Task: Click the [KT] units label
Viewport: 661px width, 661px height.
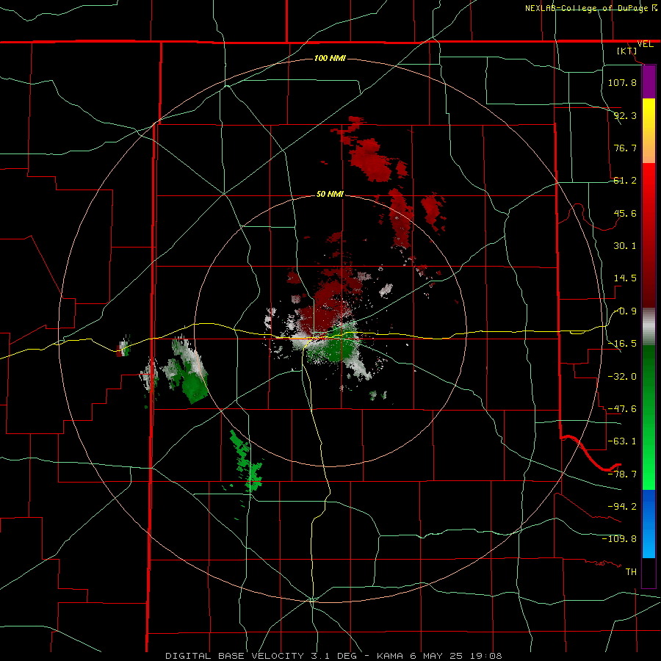Action: (627, 51)
